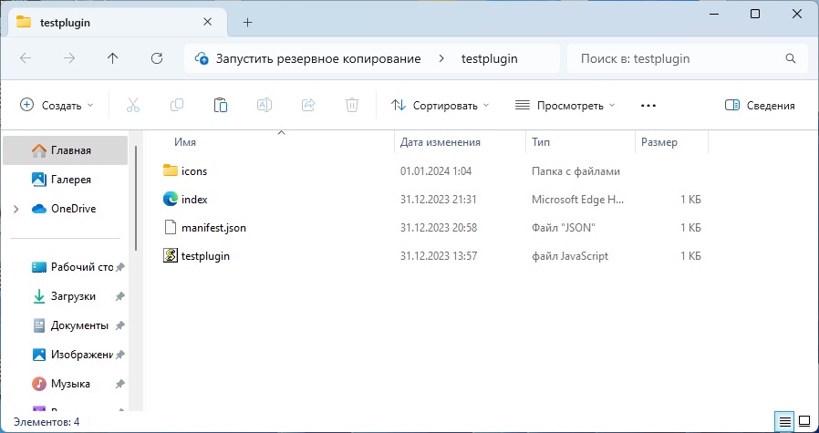Screen dimensions: 819x433
Task: Open Галерея in the navigation pane
Action: tap(66, 180)
